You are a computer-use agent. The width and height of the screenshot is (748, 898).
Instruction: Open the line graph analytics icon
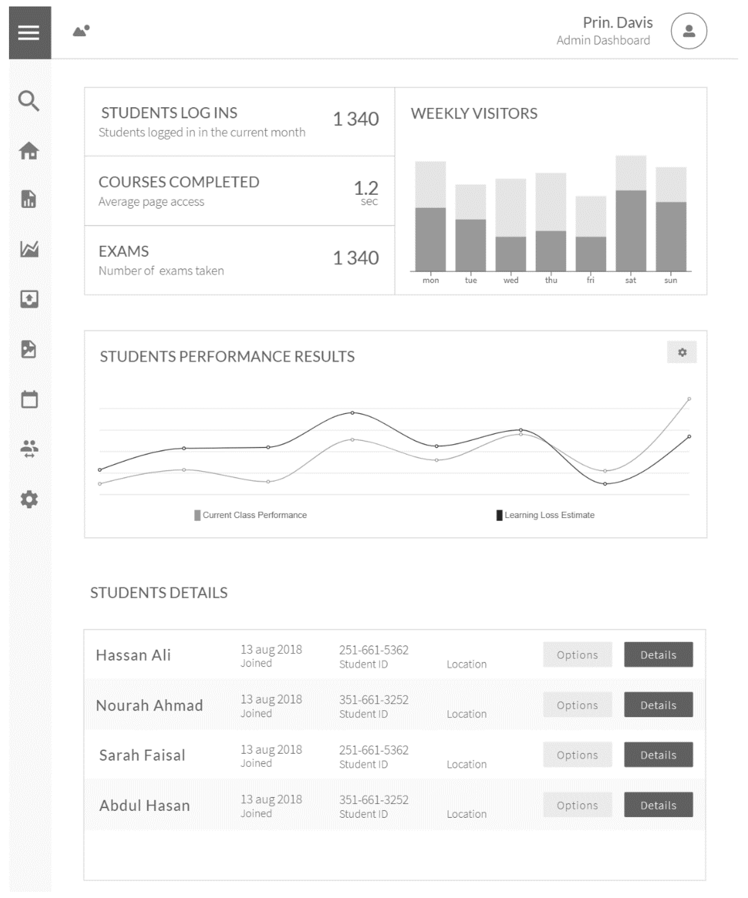coord(29,249)
